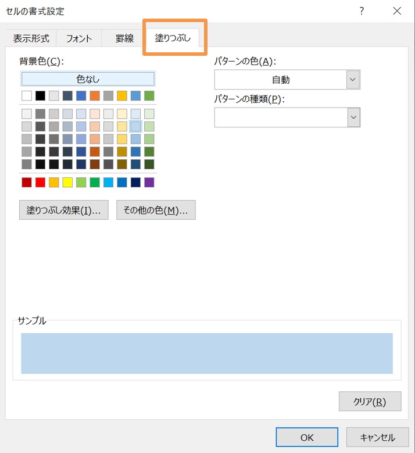Close the セルの書式設定 dialog
Screen dimensions: 415x453
pyautogui.click(x=397, y=11)
